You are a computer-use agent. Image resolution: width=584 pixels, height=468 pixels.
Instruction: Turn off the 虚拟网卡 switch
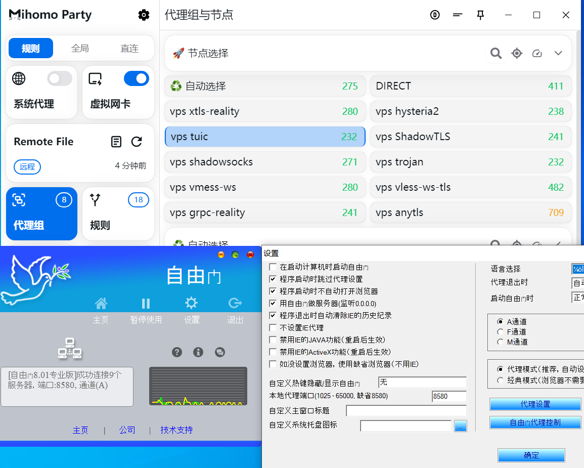click(x=137, y=78)
